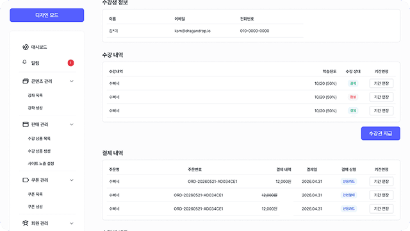This screenshot has height=231, width=410.
Task: Click the 수강권 지급 button
Action: click(x=381, y=133)
